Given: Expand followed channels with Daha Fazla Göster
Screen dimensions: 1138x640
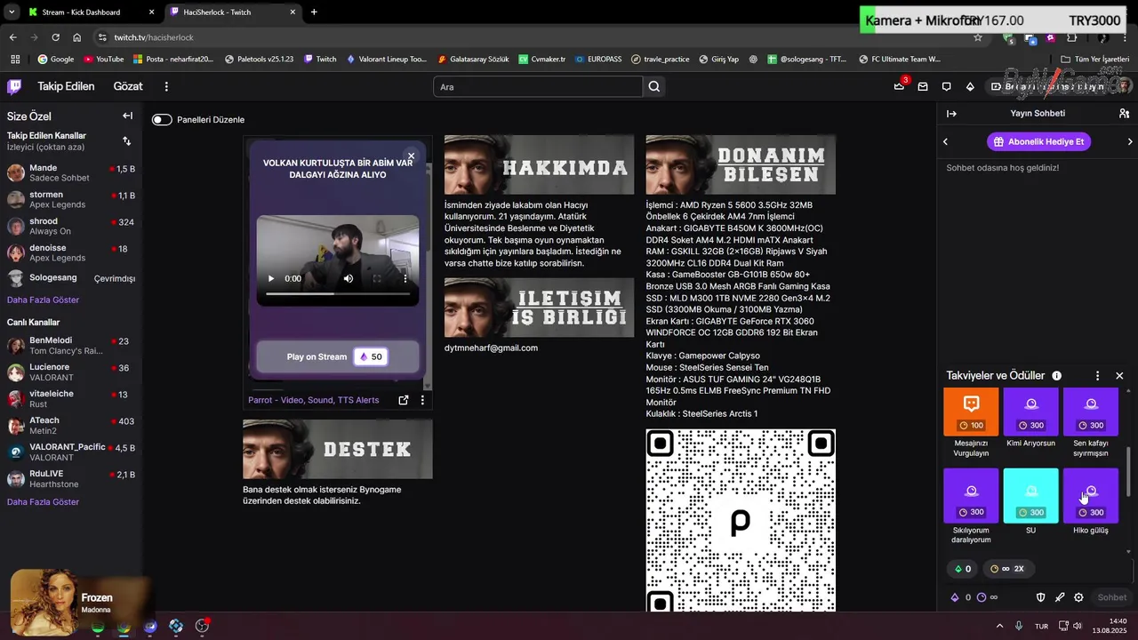Looking at the screenshot, I should [x=43, y=300].
